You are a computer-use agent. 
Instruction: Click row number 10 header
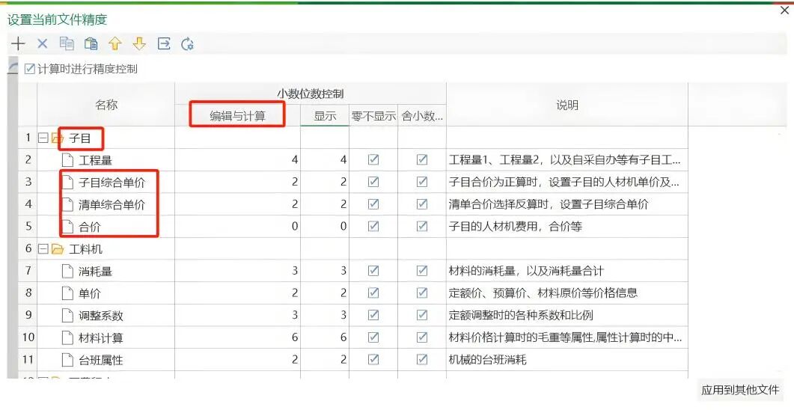pos(28,337)
